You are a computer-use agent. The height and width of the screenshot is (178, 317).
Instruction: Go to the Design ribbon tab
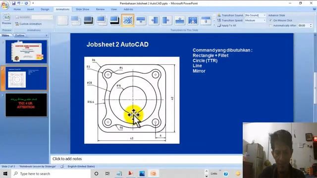pyautogui.click(x=45, y=9)
